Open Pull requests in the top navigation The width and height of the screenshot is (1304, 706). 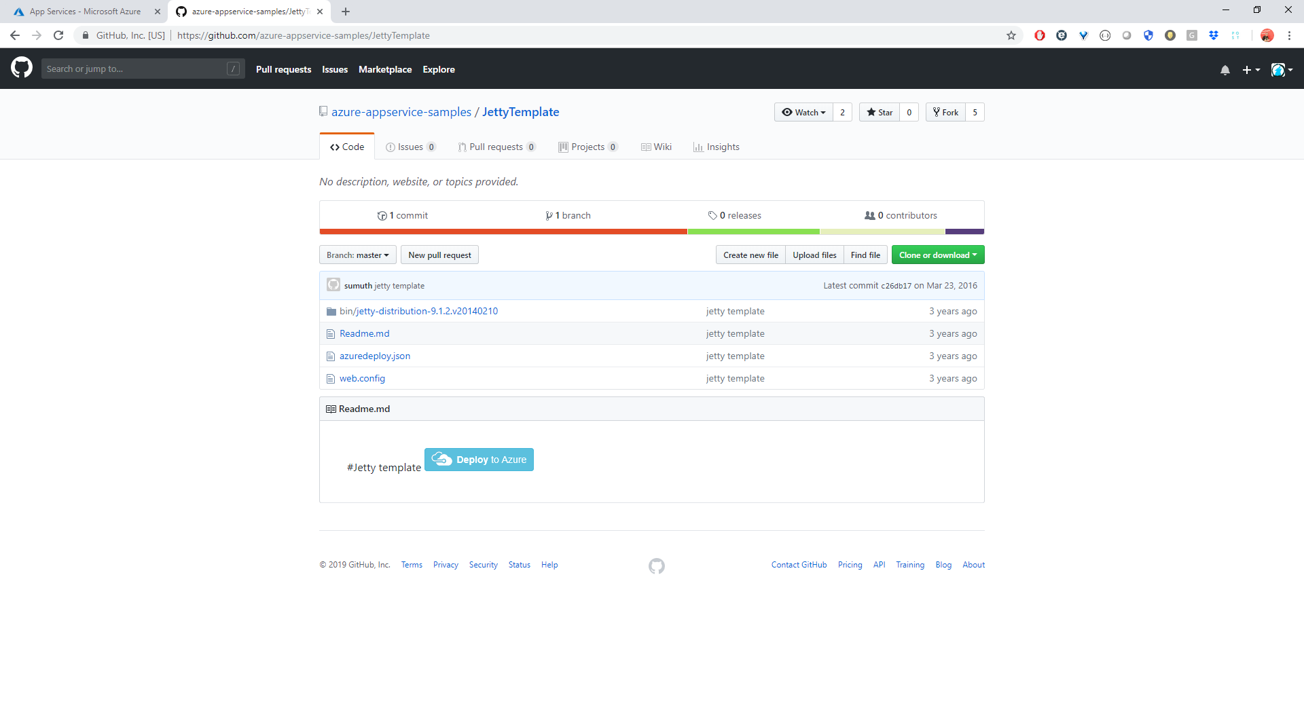(284, 69)
